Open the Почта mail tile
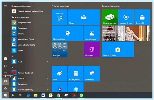Viewport: 154px width, 100px height. coord(84,17)
